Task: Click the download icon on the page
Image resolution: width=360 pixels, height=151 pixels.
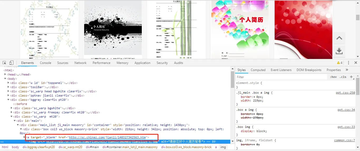Action: (x=339, y=51)
